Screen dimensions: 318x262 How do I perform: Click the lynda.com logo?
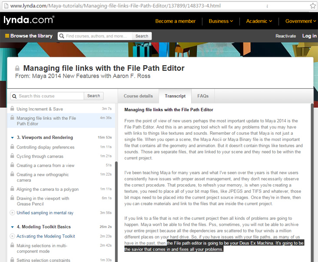click(x=29, y=20)
